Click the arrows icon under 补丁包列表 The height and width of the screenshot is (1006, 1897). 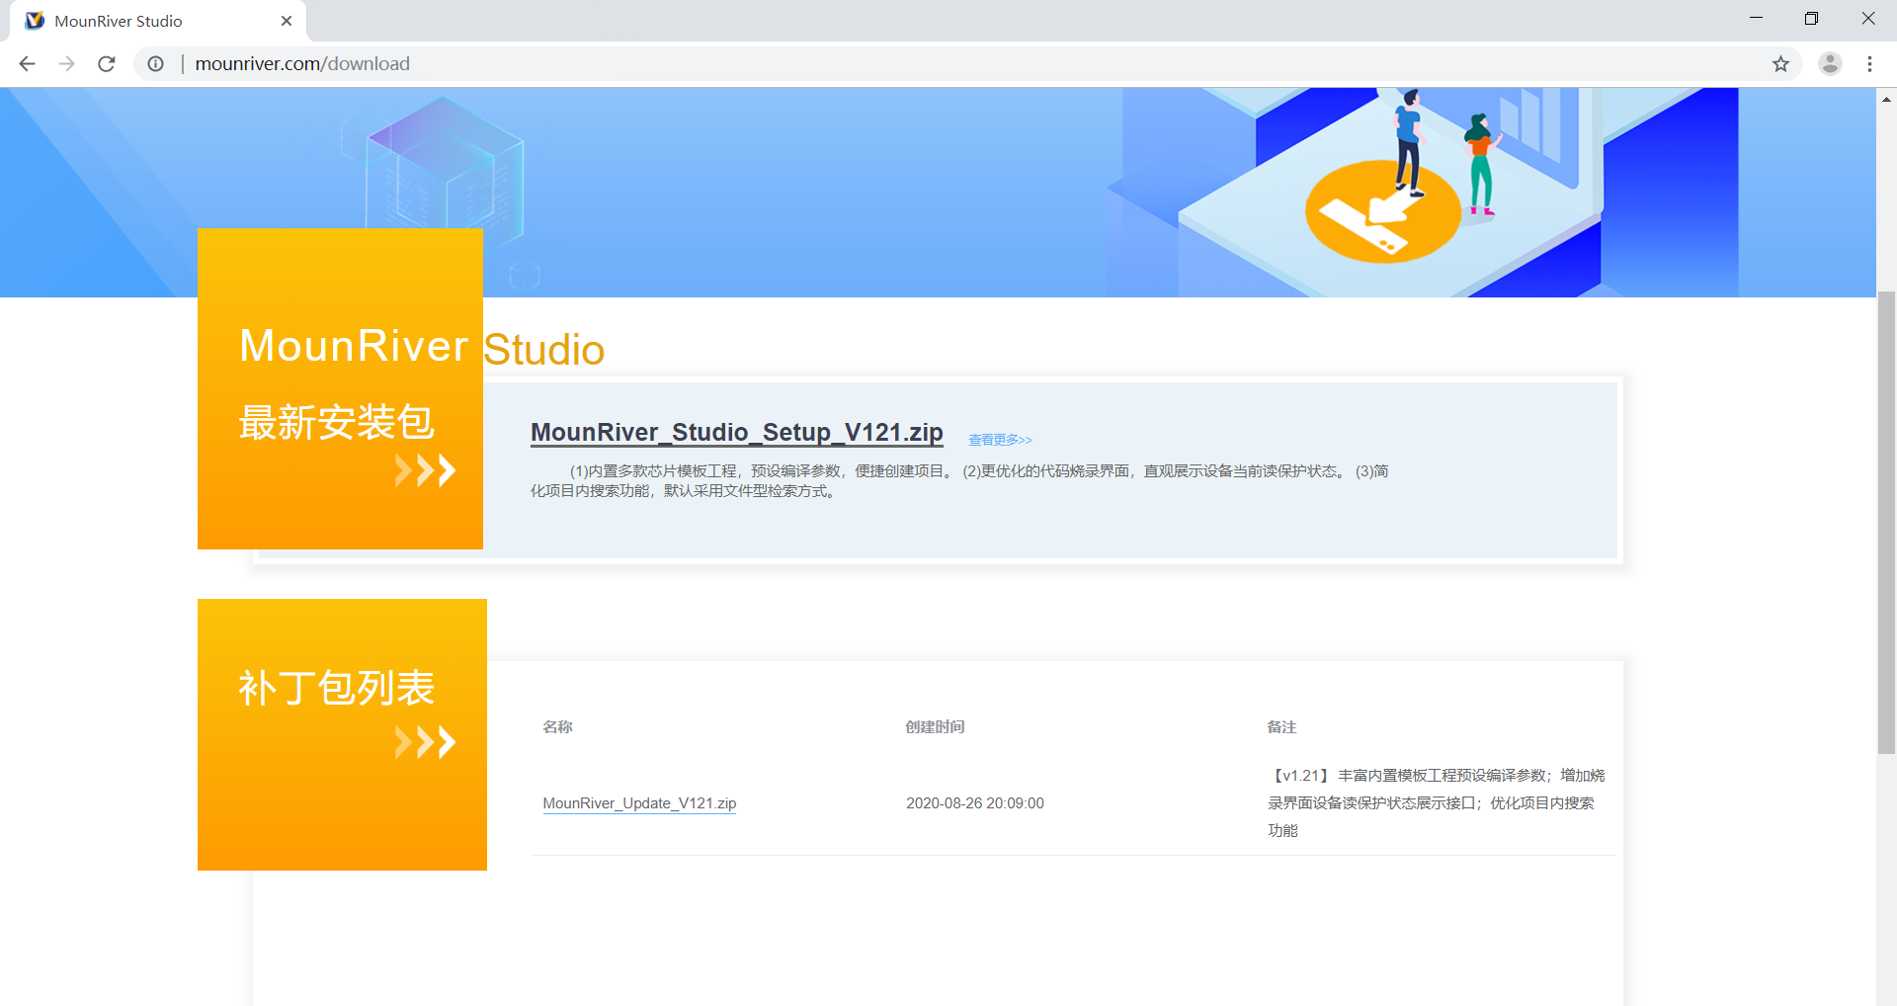tap(425, 742)
